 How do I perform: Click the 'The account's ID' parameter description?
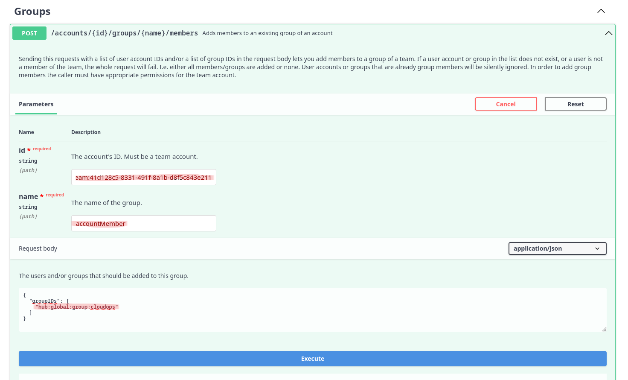click(x=134, y=157)
